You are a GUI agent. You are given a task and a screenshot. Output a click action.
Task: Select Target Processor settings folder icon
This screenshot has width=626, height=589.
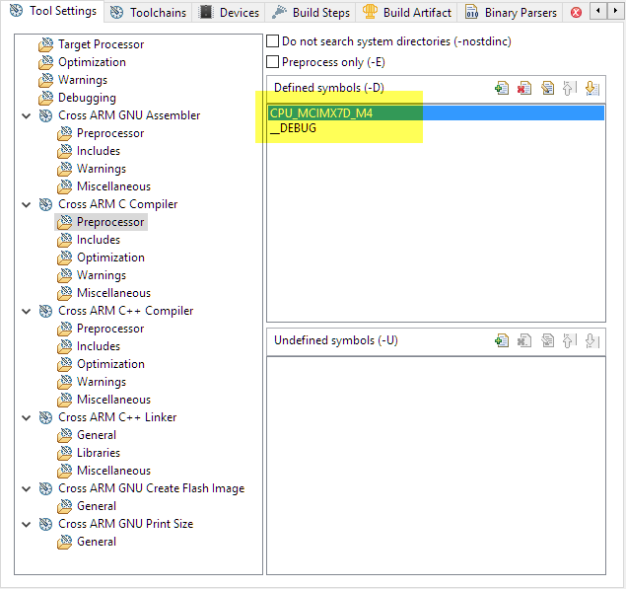click(x=45, y=44)
